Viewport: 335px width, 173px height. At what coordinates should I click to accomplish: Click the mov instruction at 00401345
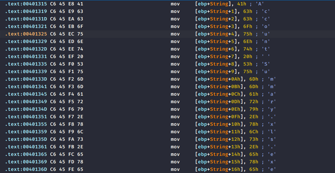coord(175,94)
